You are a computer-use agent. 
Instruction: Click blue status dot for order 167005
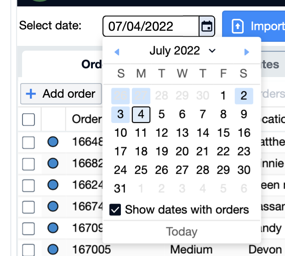[x=53, y=249]
